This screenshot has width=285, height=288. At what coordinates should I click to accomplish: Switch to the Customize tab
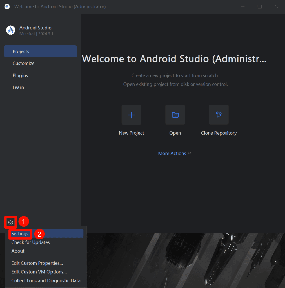tap(23, 63)
